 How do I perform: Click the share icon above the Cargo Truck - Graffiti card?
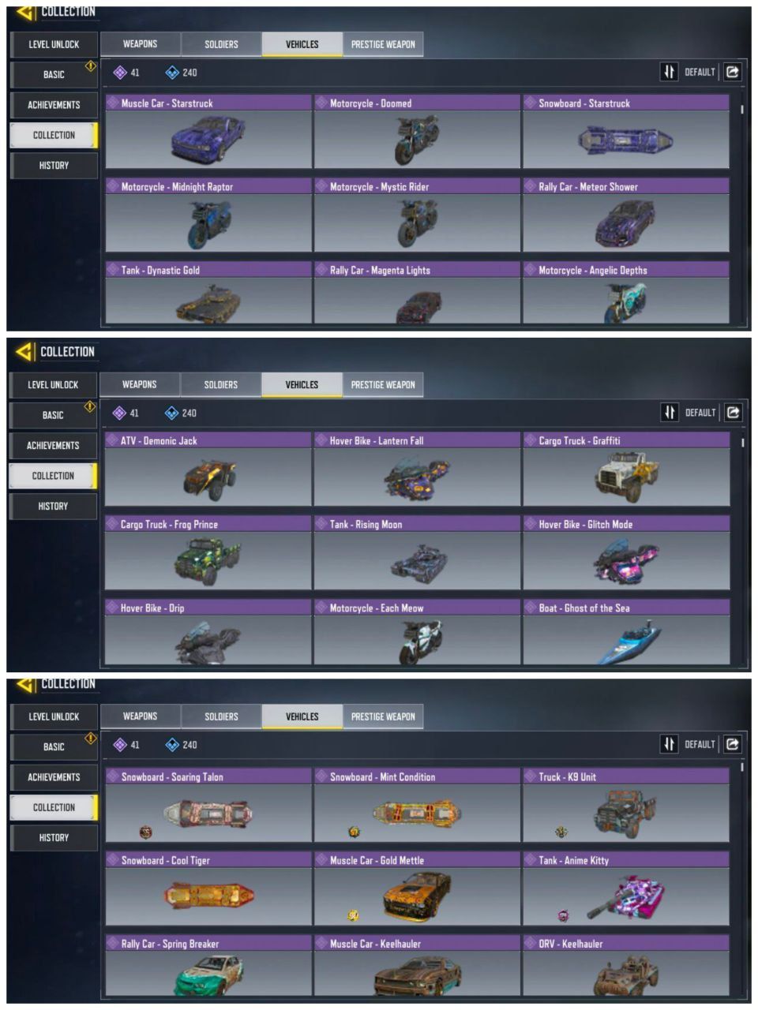click(x=733, y=412)
